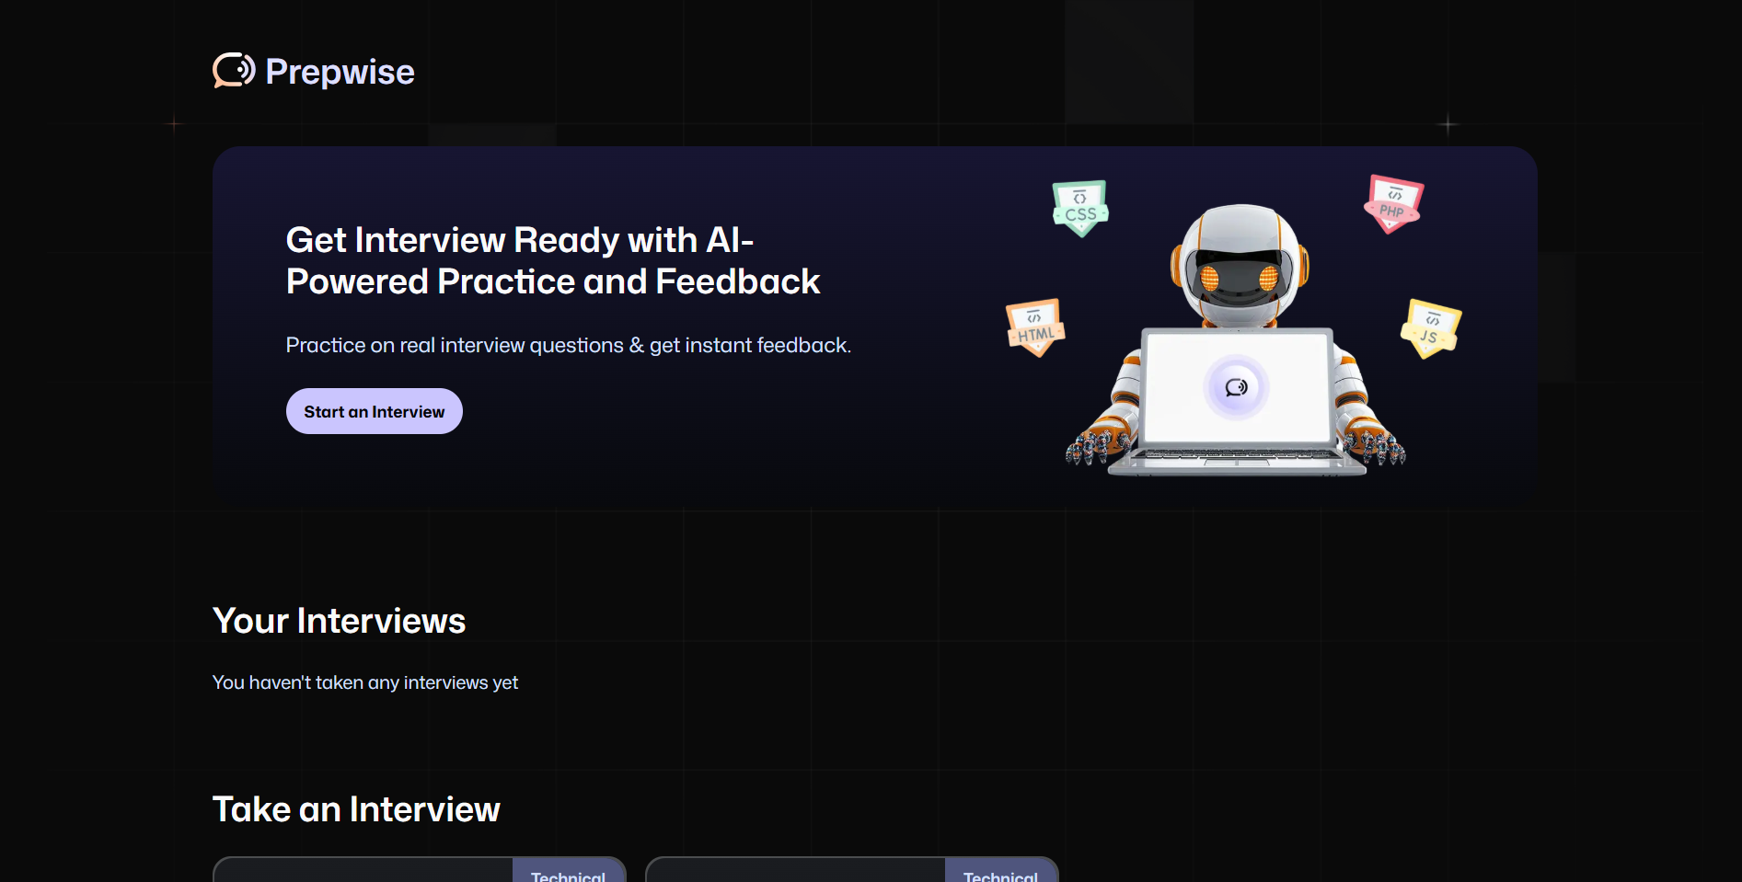
Task: Click the Technical badge on the second card
Action: point(1000,874)
